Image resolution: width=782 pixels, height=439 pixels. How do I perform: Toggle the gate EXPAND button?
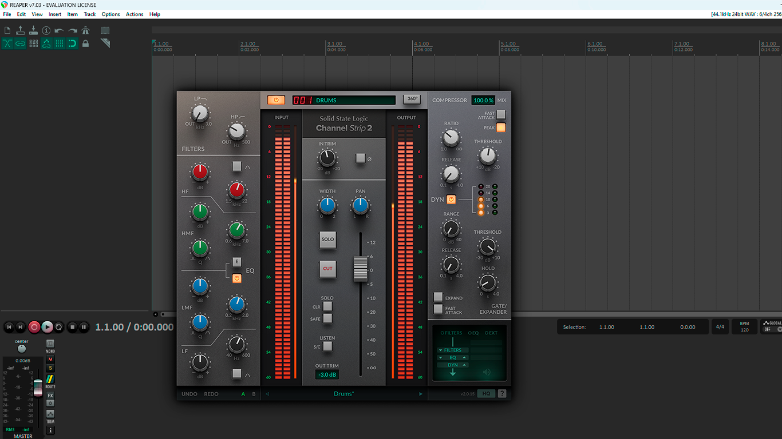point(438,297)
